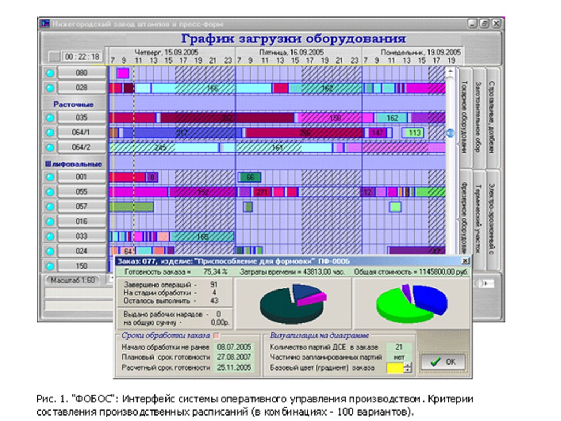Toggle the cyan indicator for machine 150
Viewport: 561px width, 421px height.
[x=50, y=266]
